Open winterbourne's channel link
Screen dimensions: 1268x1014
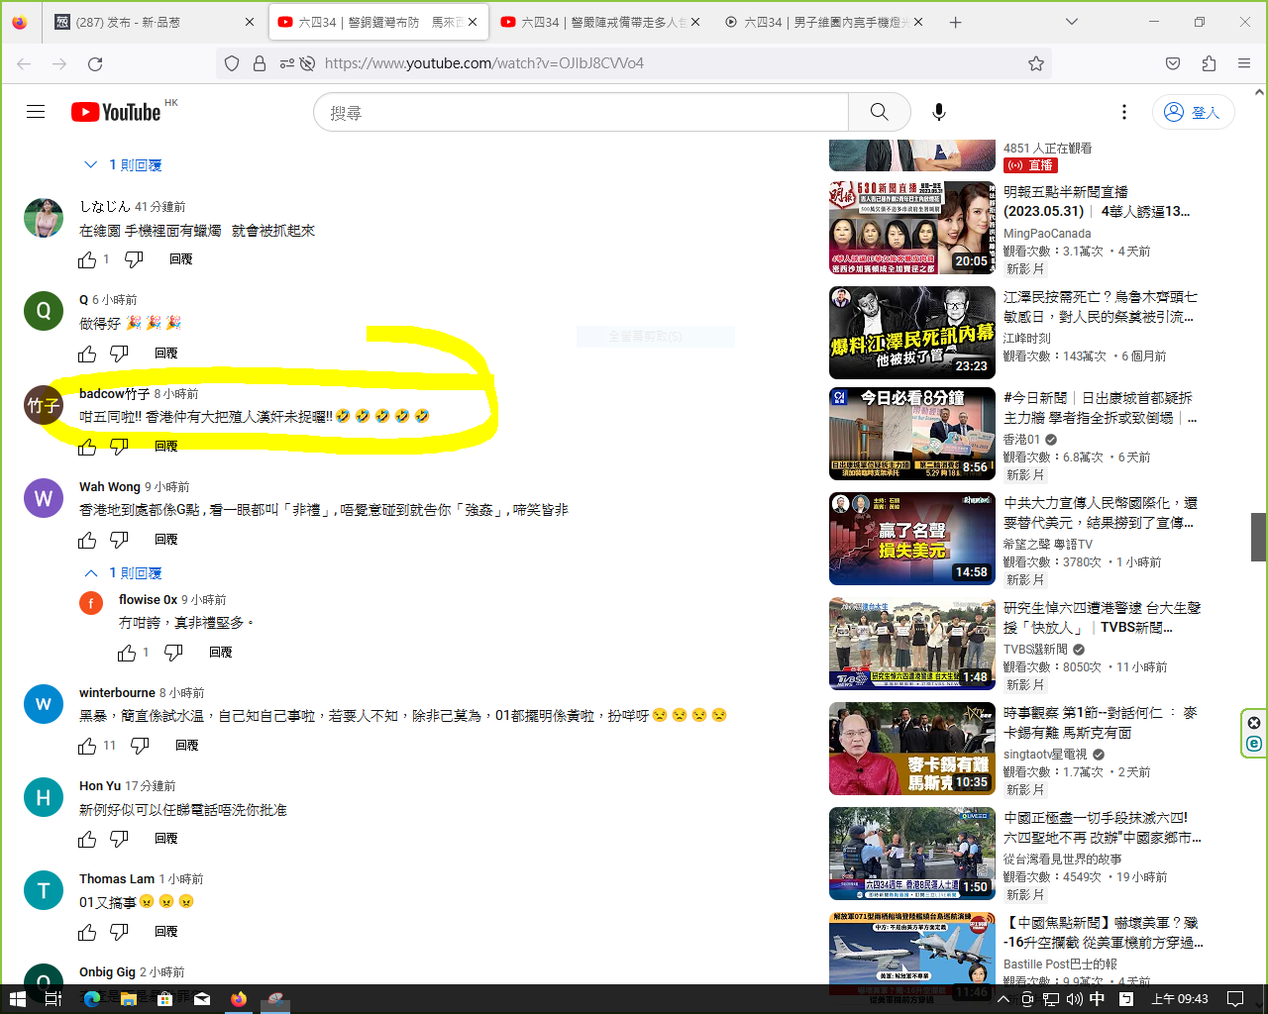click(117, 692)
